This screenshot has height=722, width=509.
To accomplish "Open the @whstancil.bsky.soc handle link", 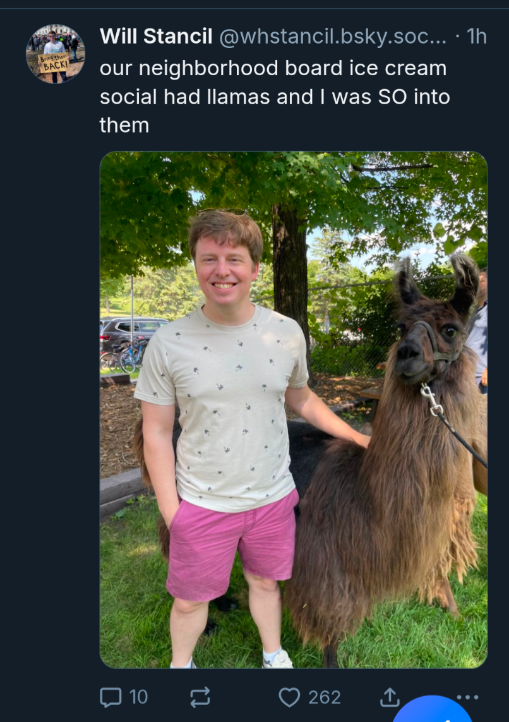I will click(x=333, y=37).
